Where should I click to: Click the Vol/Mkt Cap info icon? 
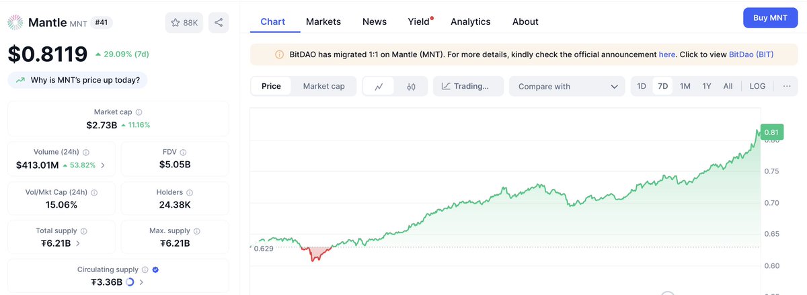pyautogui.click(x=93, y=193)
